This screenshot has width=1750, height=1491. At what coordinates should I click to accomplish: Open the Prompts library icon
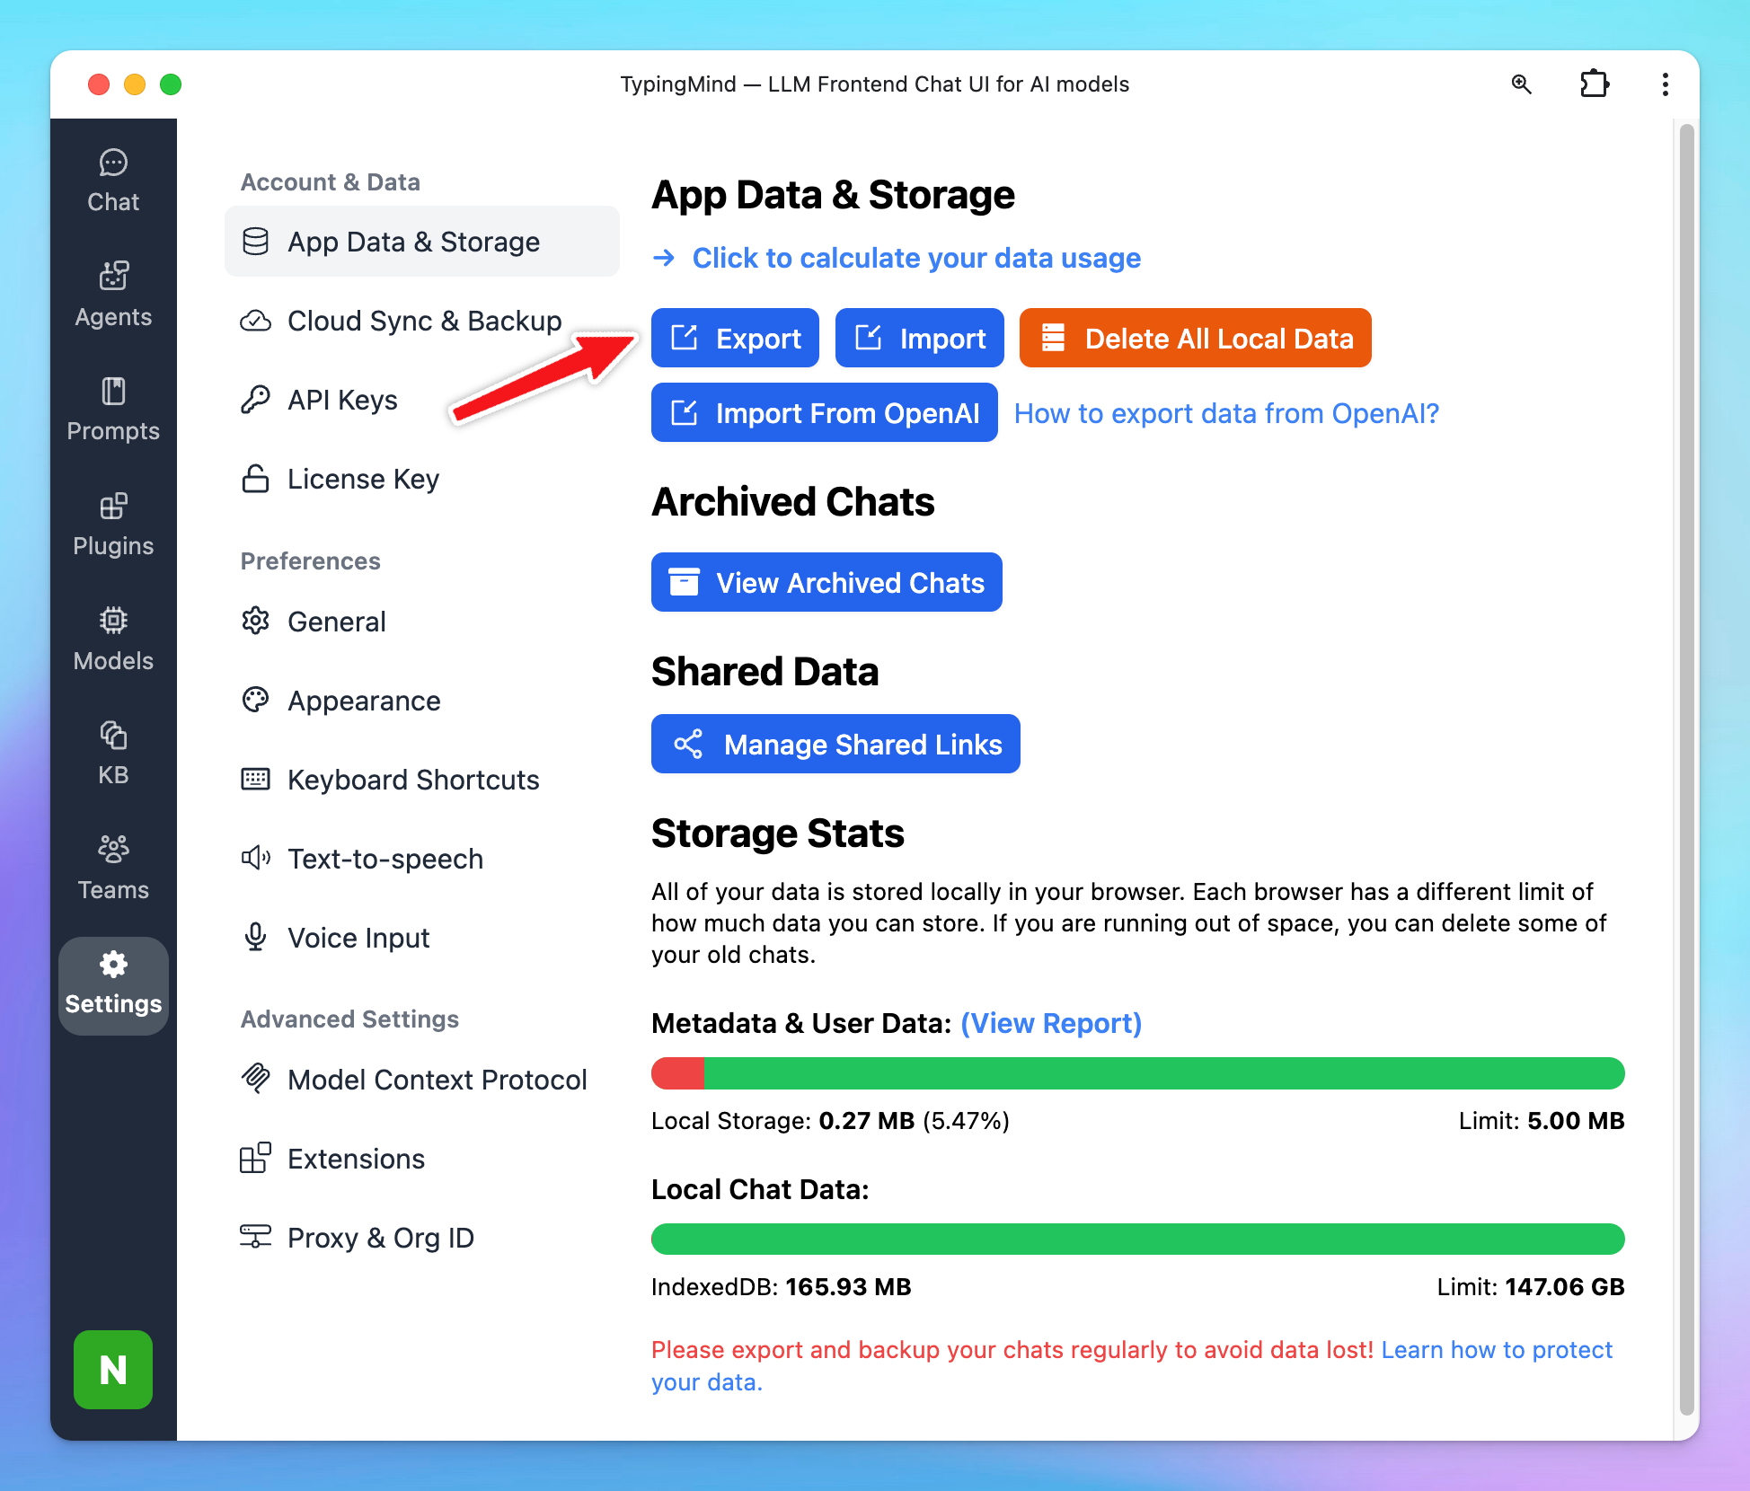[113, 410]
